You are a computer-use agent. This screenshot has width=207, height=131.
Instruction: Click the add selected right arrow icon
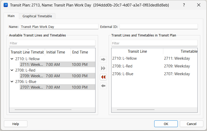(103, 60)
